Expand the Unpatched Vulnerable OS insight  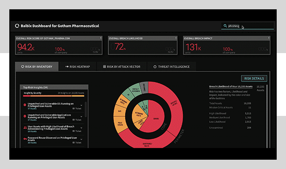coord(82,105)
